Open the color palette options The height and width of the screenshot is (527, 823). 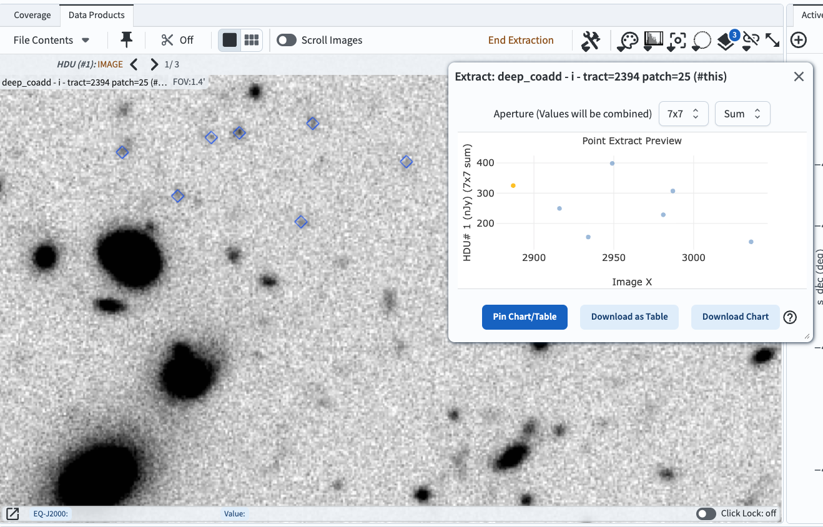tap(628, 41)
